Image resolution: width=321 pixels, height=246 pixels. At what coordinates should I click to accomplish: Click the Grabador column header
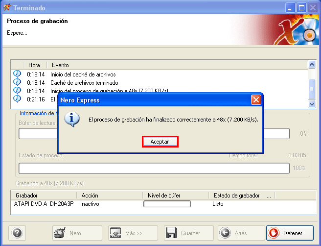point(44,196)
